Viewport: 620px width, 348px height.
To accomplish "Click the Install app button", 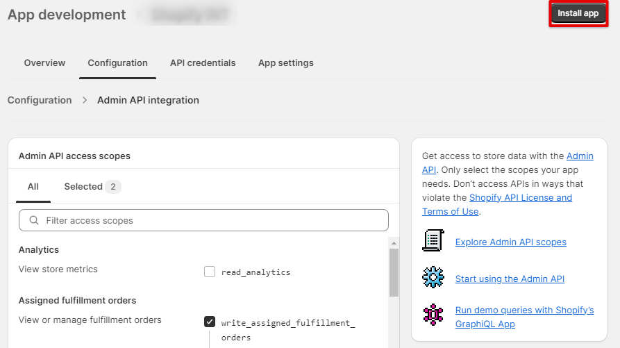I will 578,13.
